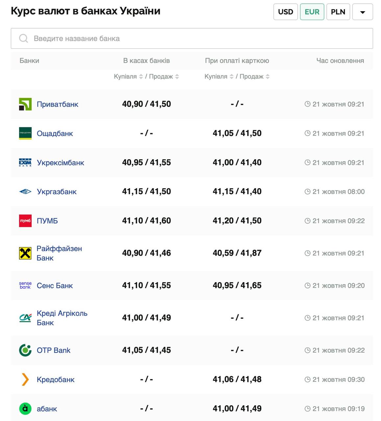Open the Креді Агріколь Банк link

point(62,318)
